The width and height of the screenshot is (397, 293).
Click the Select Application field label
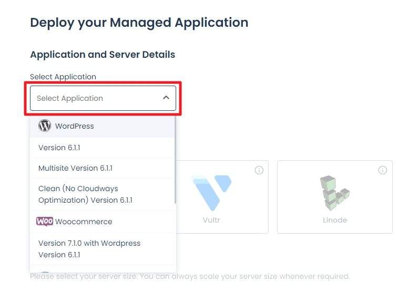click(63, 77)
